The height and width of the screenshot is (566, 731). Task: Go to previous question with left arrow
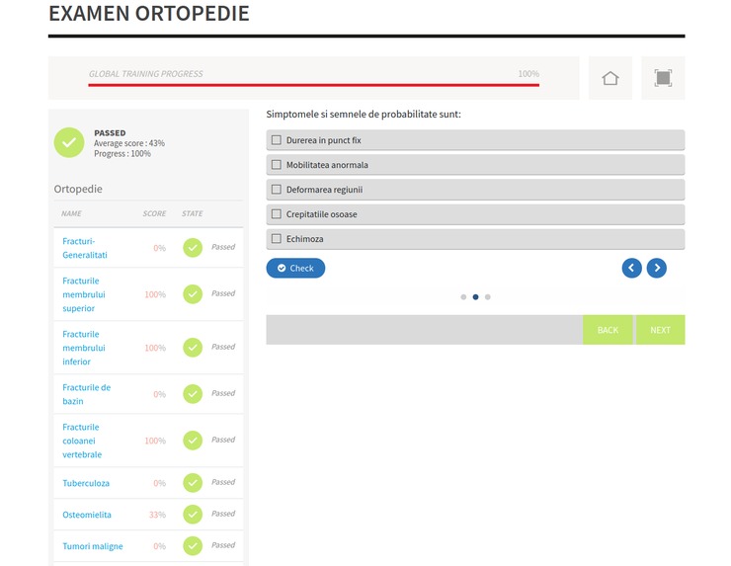[x=631, y=268]
